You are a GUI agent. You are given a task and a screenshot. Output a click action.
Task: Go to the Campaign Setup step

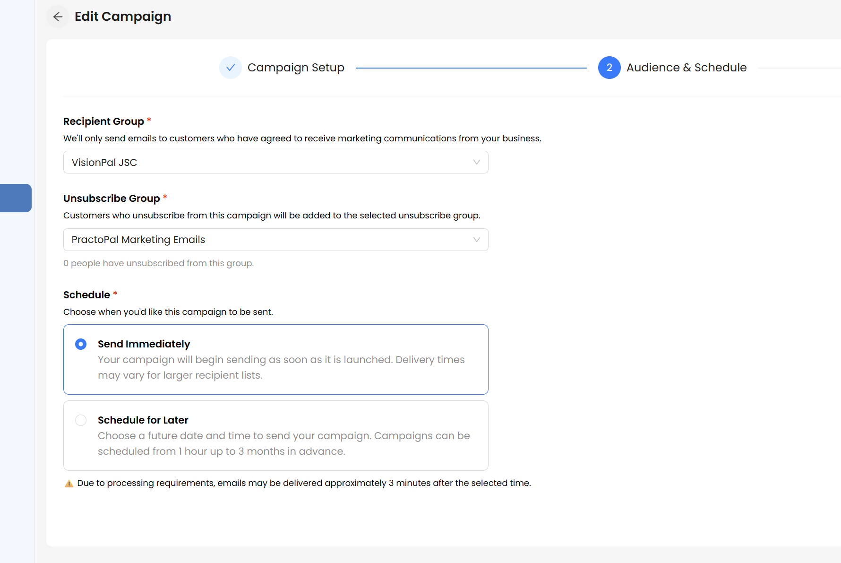pyautogui.click(x=296, y=68)
